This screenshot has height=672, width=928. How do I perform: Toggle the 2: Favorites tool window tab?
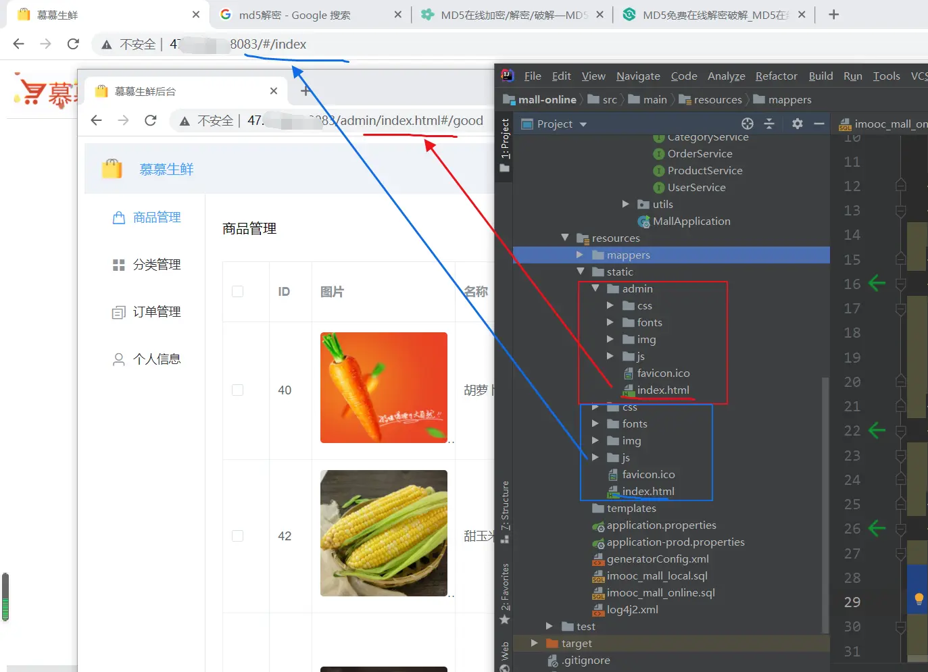[505, 594]
